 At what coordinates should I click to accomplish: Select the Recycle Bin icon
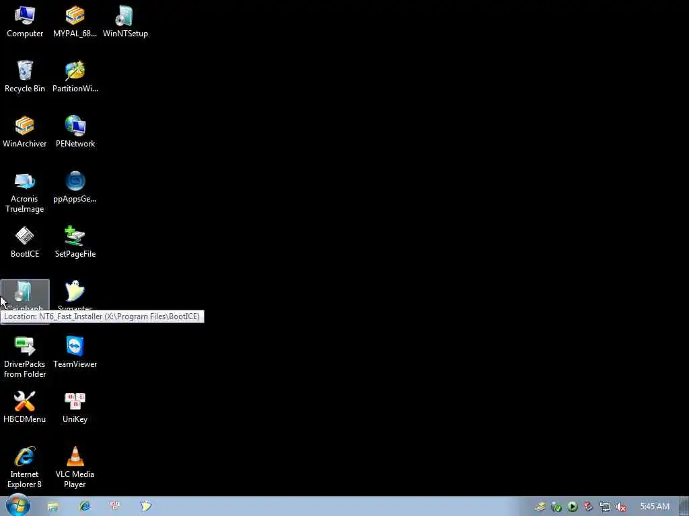(25, 77)
